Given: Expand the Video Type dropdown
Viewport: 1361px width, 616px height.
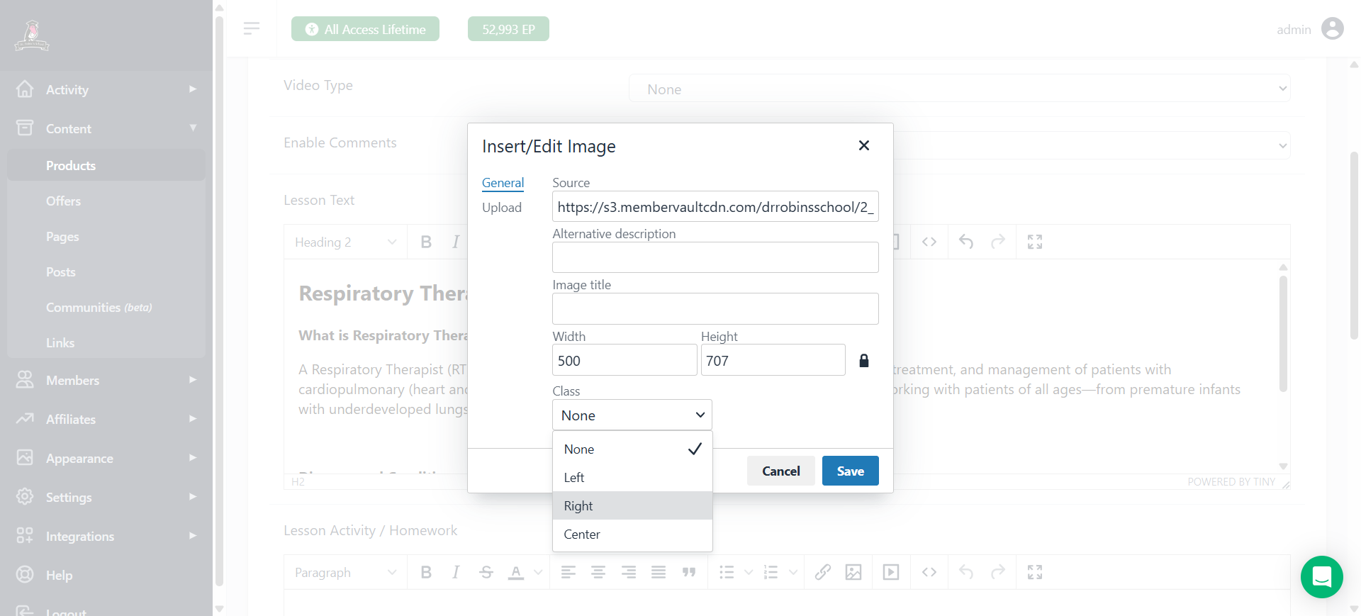Looking at the screenshot, I should [958, 89].
